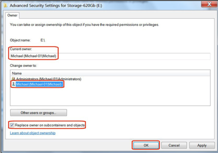Screen dimensions: 218x153
Task: Switch to the Owner tab
Action: pos(12,16)
